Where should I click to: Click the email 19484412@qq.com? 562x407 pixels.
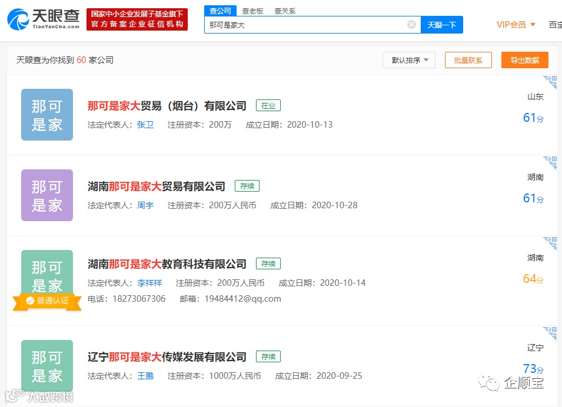pyautogui.click(x=242, y=299)
